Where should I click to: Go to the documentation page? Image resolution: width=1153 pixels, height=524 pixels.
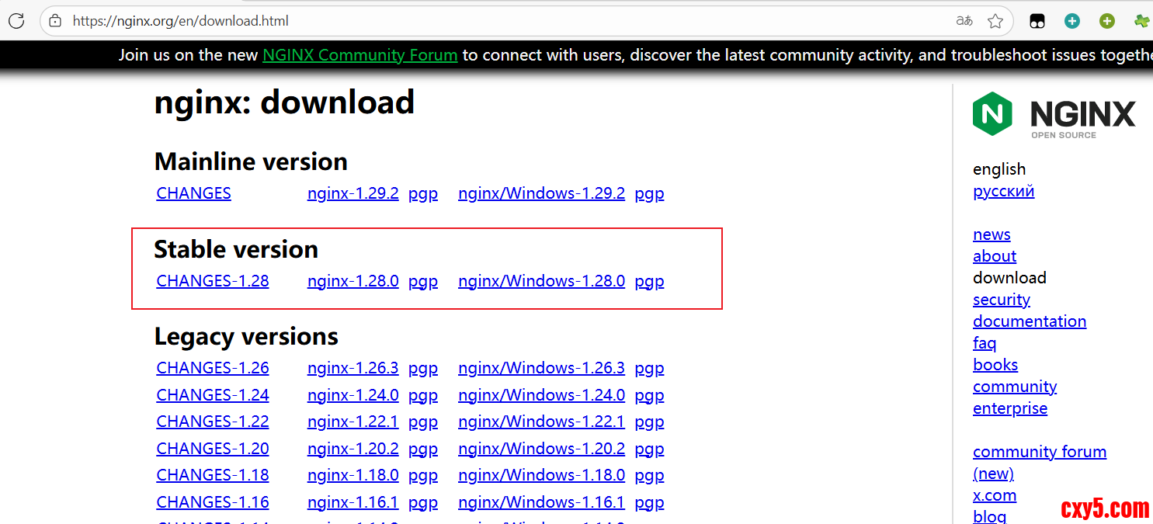point(1030,321)
